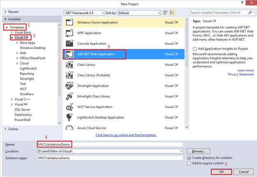This screenshot has height=177, width=257.
Task: Select the Class Library (Portable) template icon
Action: tap(70, 75)
